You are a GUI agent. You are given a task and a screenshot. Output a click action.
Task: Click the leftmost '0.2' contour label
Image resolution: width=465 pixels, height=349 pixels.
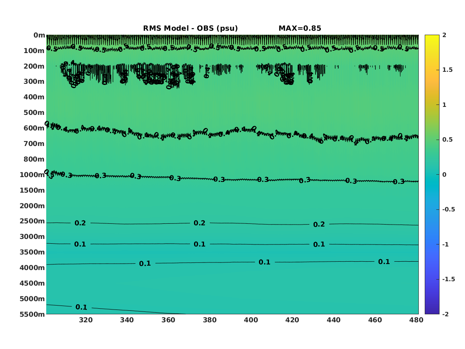point(80,223)
